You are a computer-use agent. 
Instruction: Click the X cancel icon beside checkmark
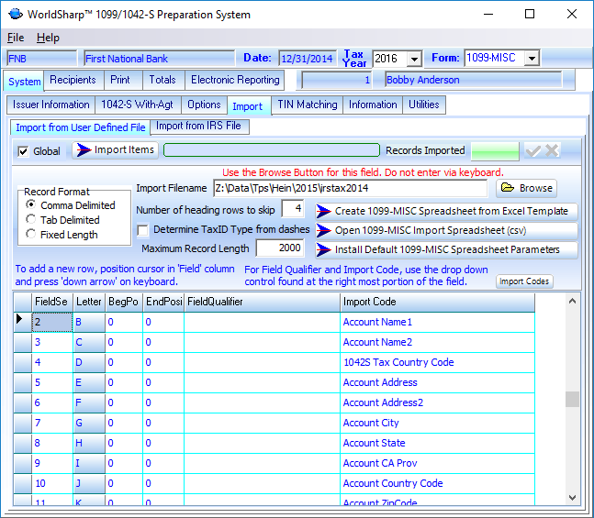point(553,150)
